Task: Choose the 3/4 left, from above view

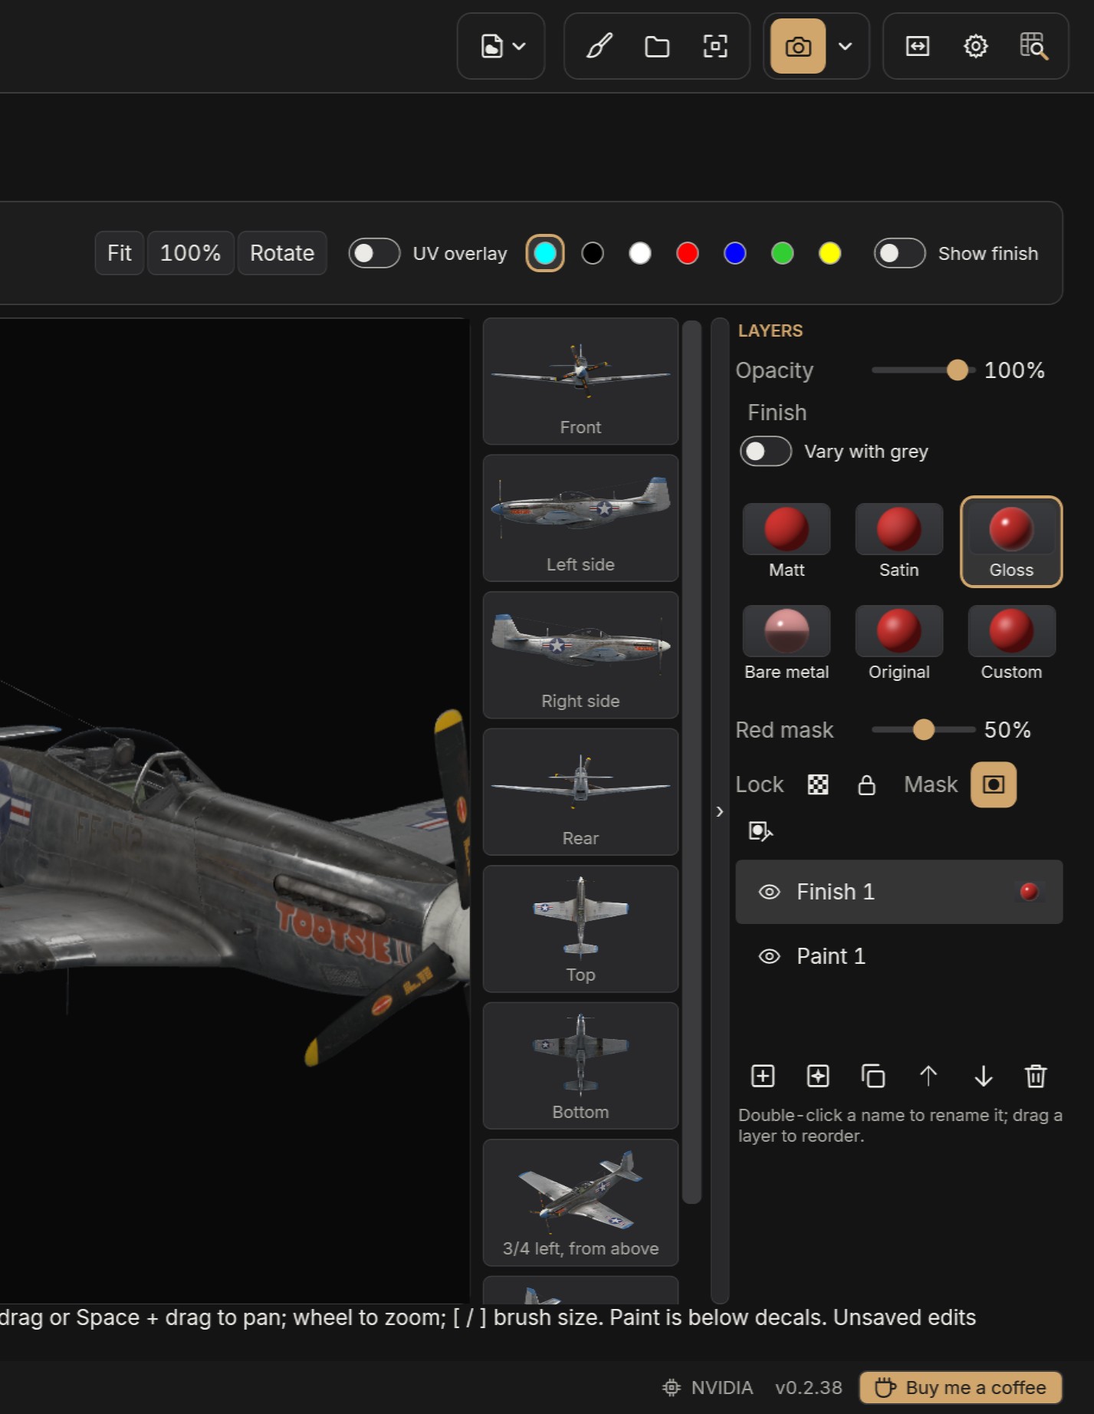Action: click(x=580, y=1202)
